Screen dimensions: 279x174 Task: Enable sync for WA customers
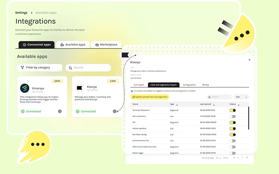pos(233,117)
